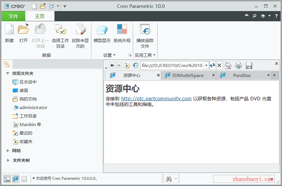282x186 pixels.
Task: Toggle the full screen square icon in status bar
Action: (24, 179)
